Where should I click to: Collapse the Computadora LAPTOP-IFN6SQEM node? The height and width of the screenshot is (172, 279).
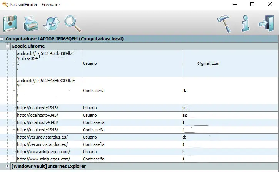pyautogui.click(x=2, y=39)
